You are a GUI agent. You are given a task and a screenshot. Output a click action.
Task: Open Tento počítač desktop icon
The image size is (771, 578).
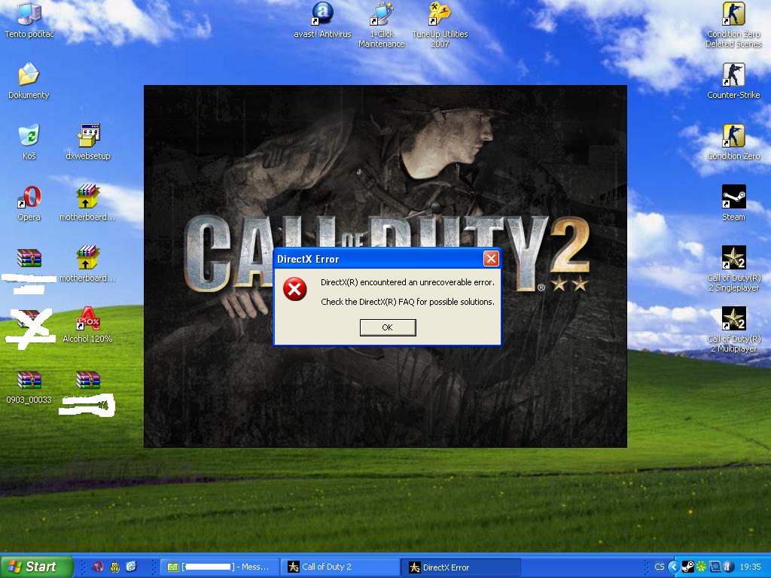(x=29, y=20)
